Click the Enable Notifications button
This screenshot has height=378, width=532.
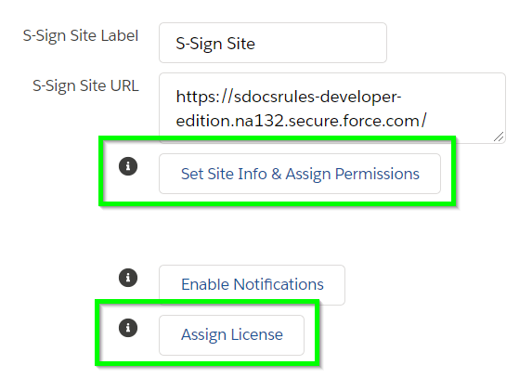click(x=253, y=285)
